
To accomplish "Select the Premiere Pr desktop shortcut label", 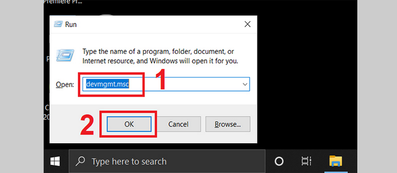I will (x=63, y=2).
